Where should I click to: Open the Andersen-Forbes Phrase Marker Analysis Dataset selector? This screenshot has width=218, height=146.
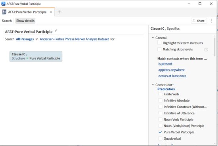(74, 39)
